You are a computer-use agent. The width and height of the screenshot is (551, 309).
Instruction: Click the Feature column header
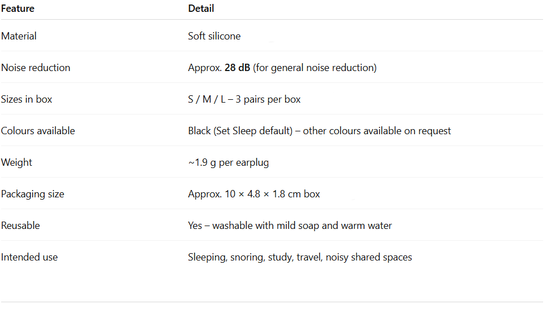click(x=18, y=8)
